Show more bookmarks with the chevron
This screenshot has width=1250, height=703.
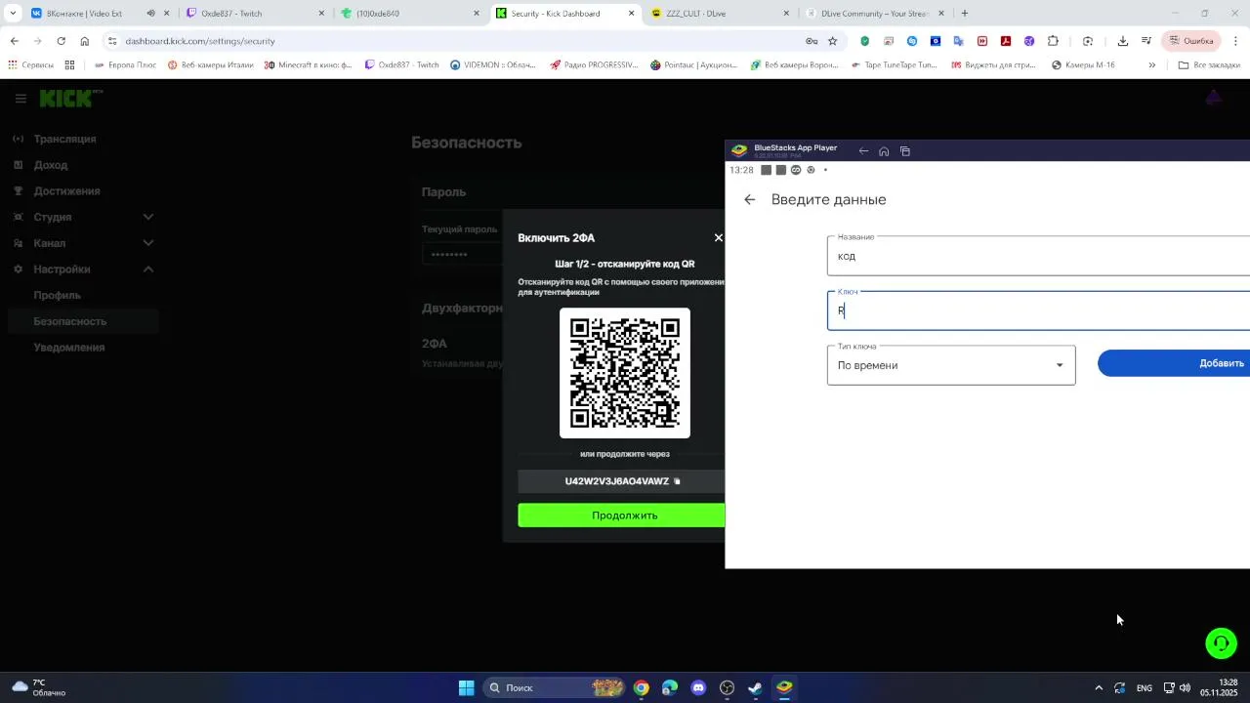pyautogui.click(x=1151, y=65)
